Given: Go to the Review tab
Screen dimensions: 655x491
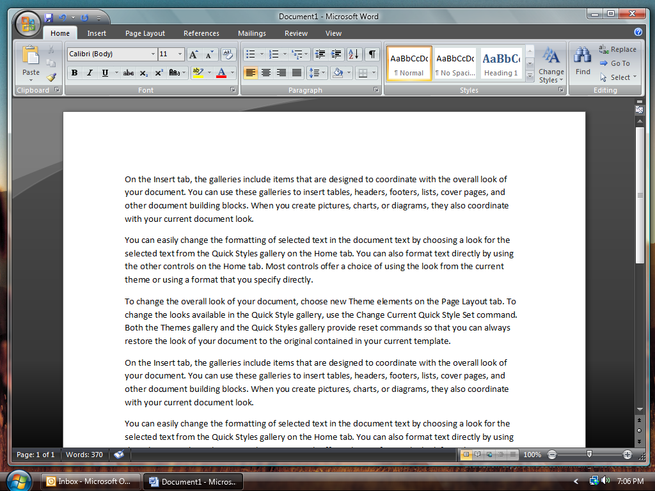Looking at the screenshot, I should coord(296,33).
